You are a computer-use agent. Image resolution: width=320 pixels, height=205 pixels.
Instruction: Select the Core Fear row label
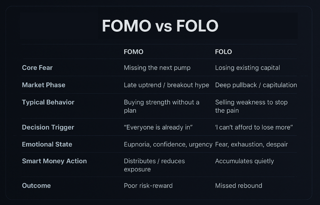[x=37, y=68]
